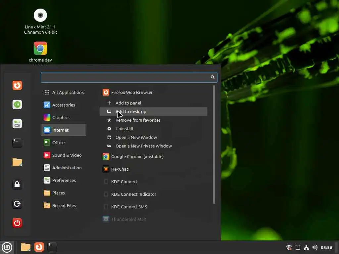This screenshot has width=339, height=254.
Task: Select Sound & Video category
Action: (x=64, y=155)
